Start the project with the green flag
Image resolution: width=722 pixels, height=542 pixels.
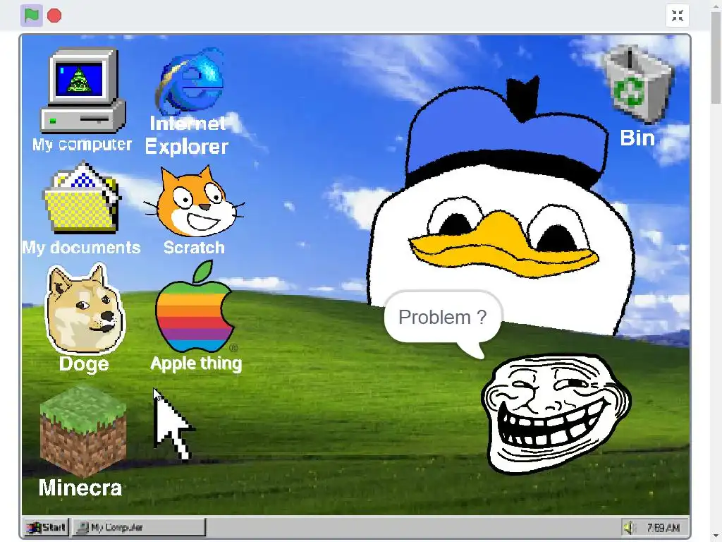tap(31, 16)
